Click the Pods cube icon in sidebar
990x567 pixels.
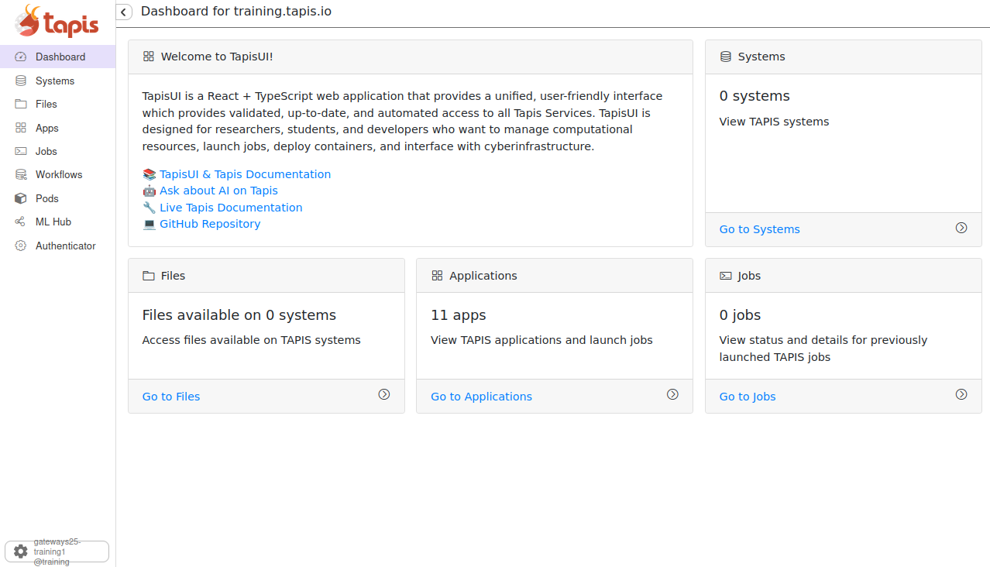click(21, 198)
